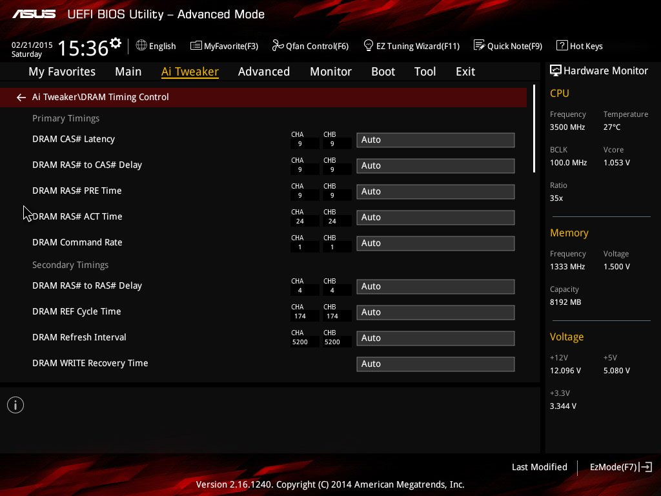Click the Ai Tweaker\DRAM Timing Control breadcrumb
Image resolution: width=661 pixels, height=496 pixels.
pyautogui.click(x=100, y=97)
